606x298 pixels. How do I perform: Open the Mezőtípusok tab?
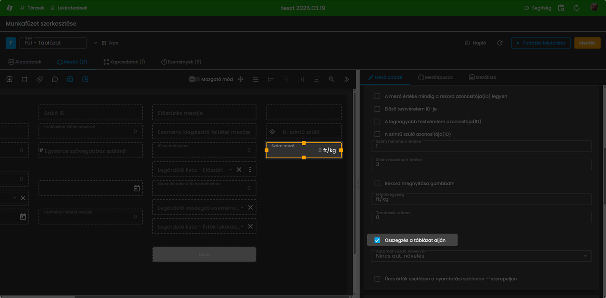[435, 77]
